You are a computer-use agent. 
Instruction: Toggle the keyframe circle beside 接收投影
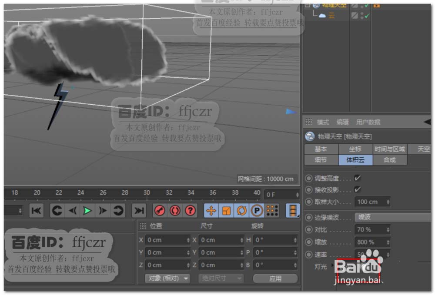point(308,190)
